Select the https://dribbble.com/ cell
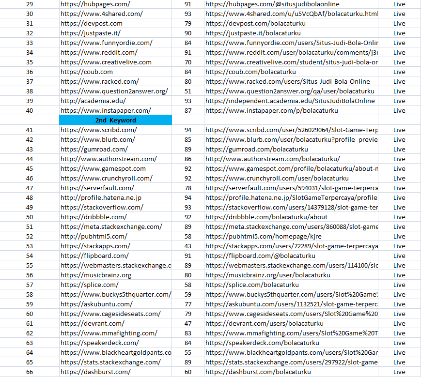Viewport: 421px width, 377px height. tap(115, 217)
